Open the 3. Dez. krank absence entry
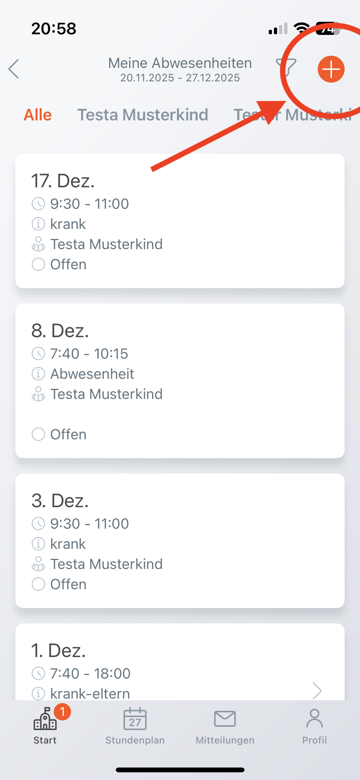The image size is (360, 780). [180, 541]
